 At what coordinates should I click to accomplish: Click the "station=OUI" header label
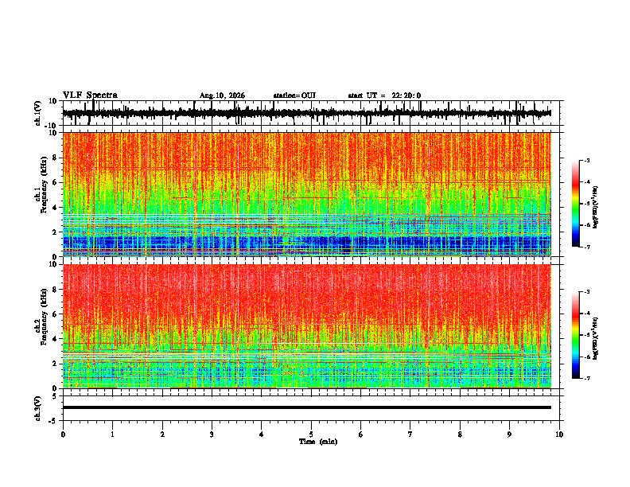294,95
